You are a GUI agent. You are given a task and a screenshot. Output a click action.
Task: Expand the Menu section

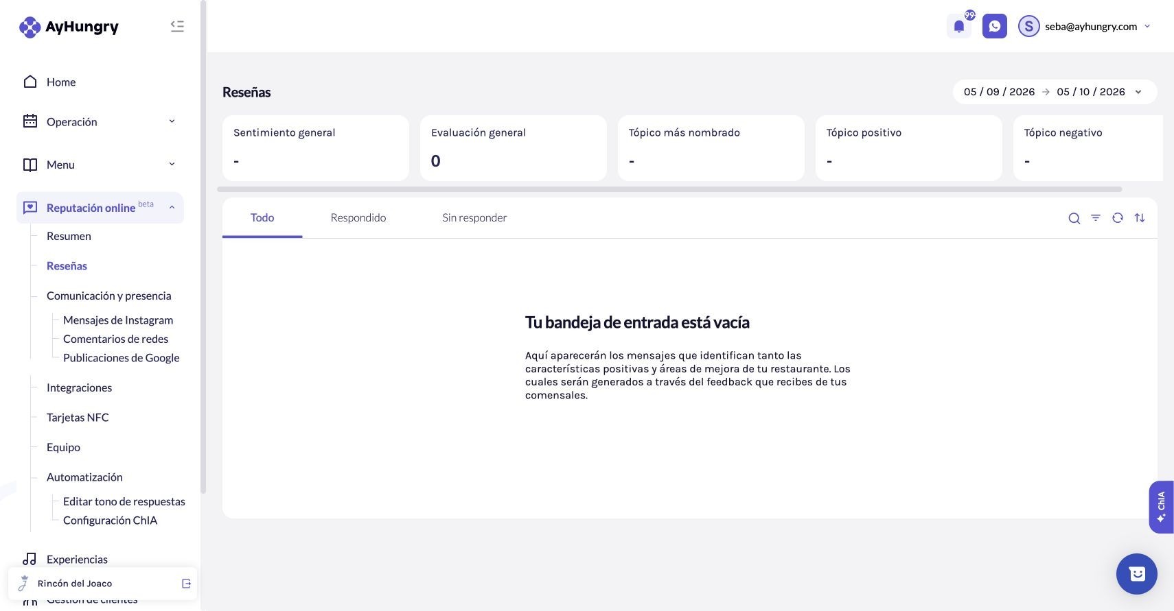point(172,165)
